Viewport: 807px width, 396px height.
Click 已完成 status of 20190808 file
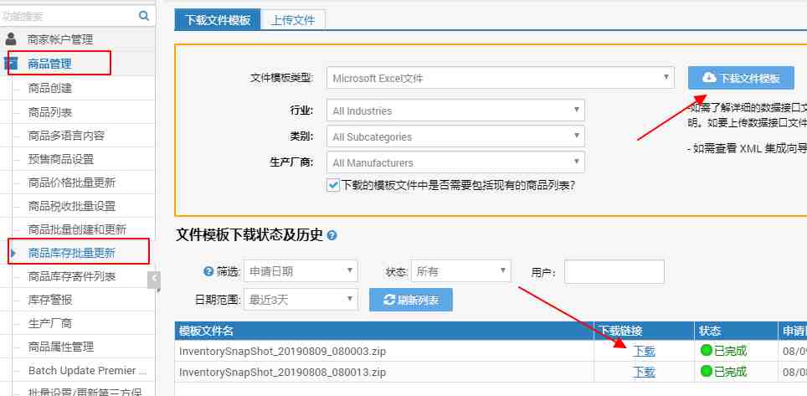coord(730,372)
